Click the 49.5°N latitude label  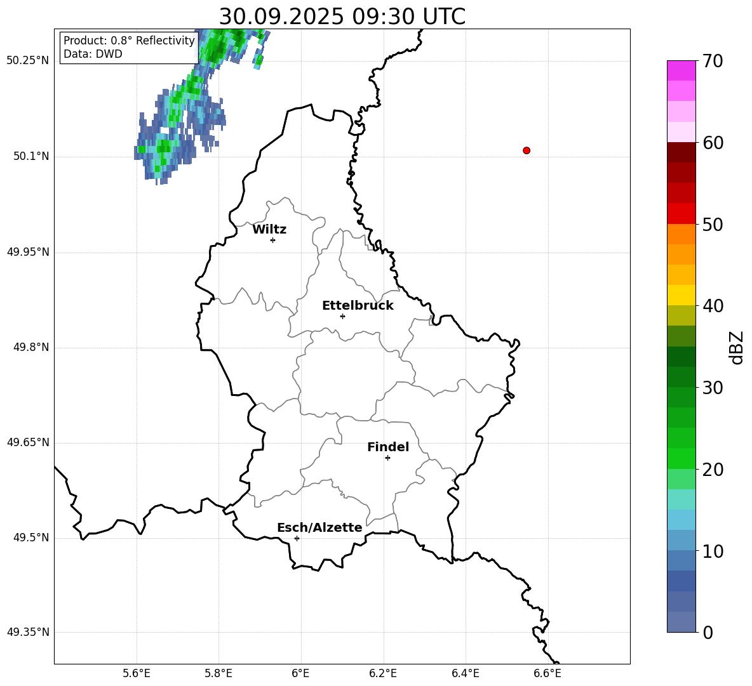(31, 538)
